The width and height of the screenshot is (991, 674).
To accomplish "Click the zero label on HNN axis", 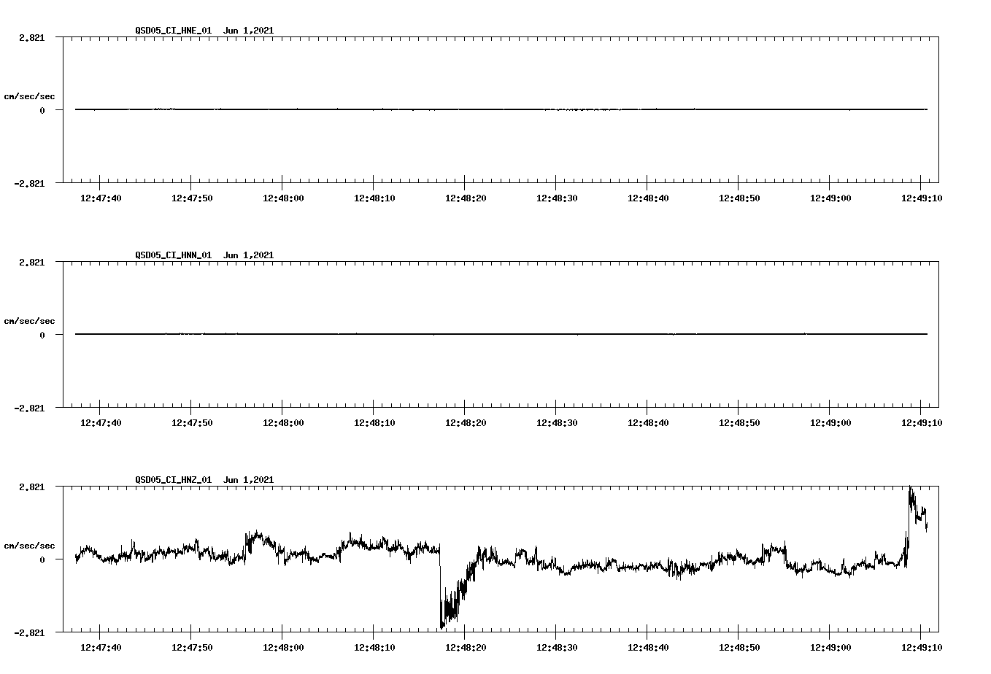I will (x=42, y=336).
